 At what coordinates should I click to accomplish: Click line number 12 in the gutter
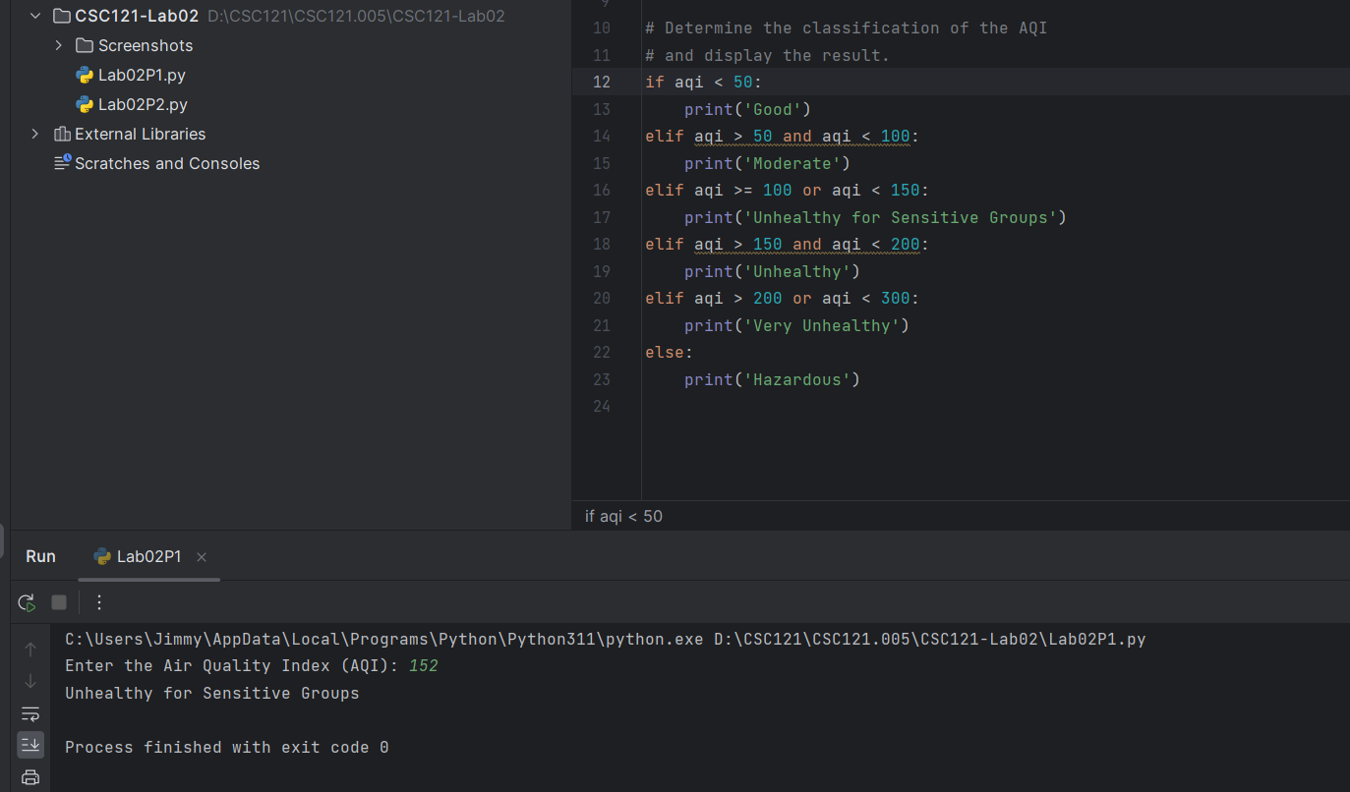pos(602,82)
